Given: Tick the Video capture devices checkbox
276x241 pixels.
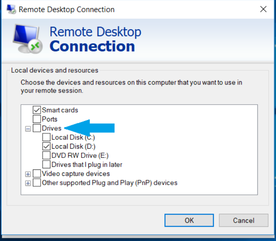Looking at the screenshot, I should click(x=37, y=174).
